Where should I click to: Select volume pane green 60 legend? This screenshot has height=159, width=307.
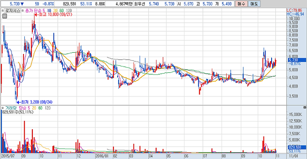pyautogui.click(x=41, y=108)
